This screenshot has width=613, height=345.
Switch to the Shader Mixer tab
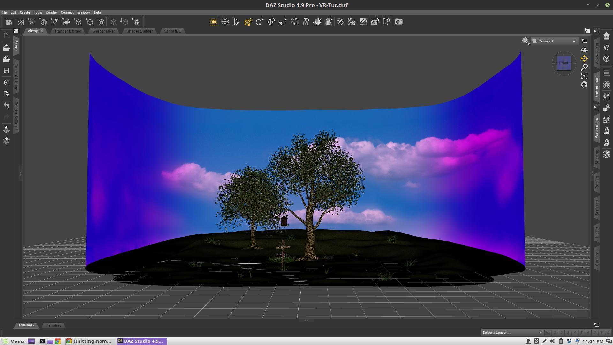pos(103,31)
